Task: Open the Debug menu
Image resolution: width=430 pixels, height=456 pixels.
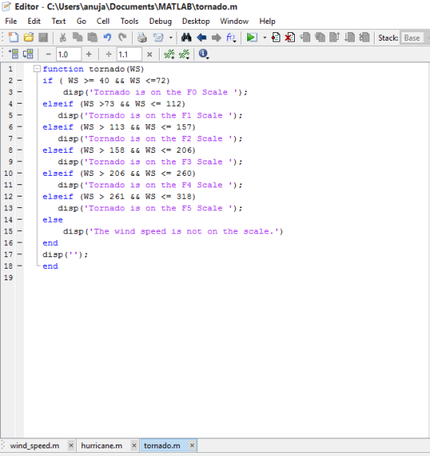Action: pos(160,21)
